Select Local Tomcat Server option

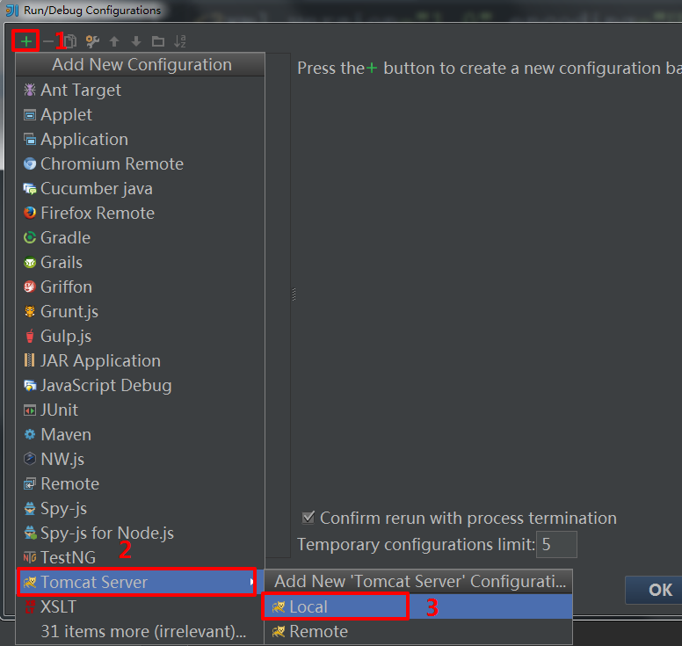pyautogui.click(x=418, y=606)
